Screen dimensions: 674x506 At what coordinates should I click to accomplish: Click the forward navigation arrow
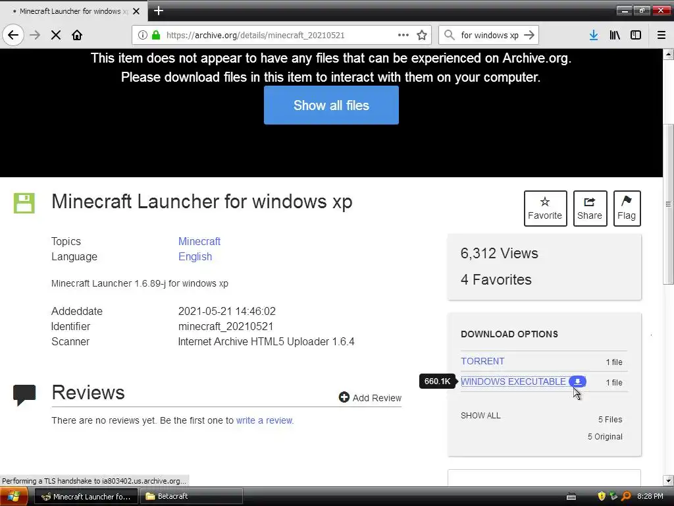point(35,36)
